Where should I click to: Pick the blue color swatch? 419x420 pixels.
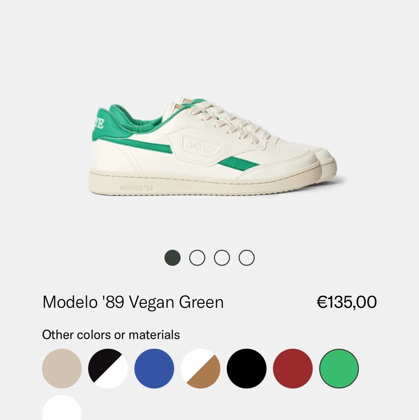click(x=154, y=368)
